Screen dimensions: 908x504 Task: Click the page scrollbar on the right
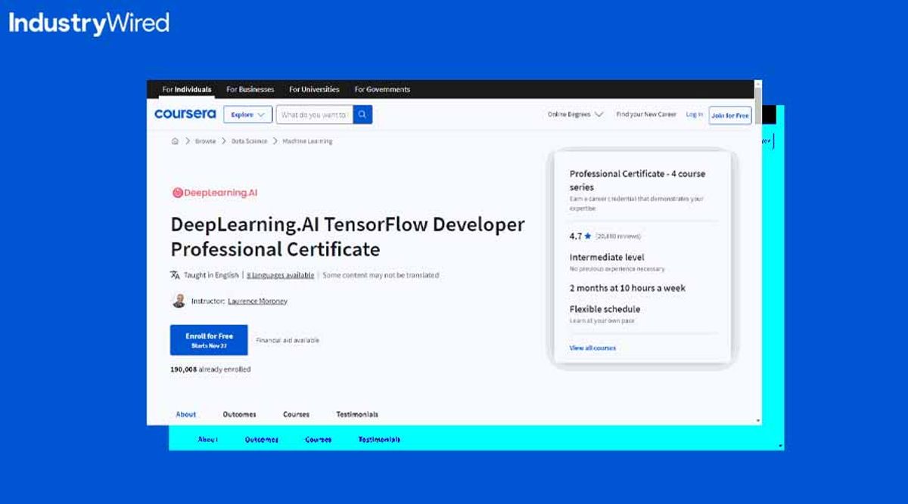[757, 227]
